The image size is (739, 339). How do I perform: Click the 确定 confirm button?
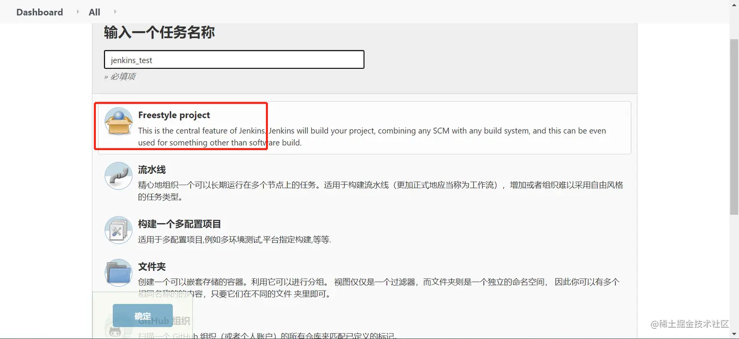click(143, 316)
